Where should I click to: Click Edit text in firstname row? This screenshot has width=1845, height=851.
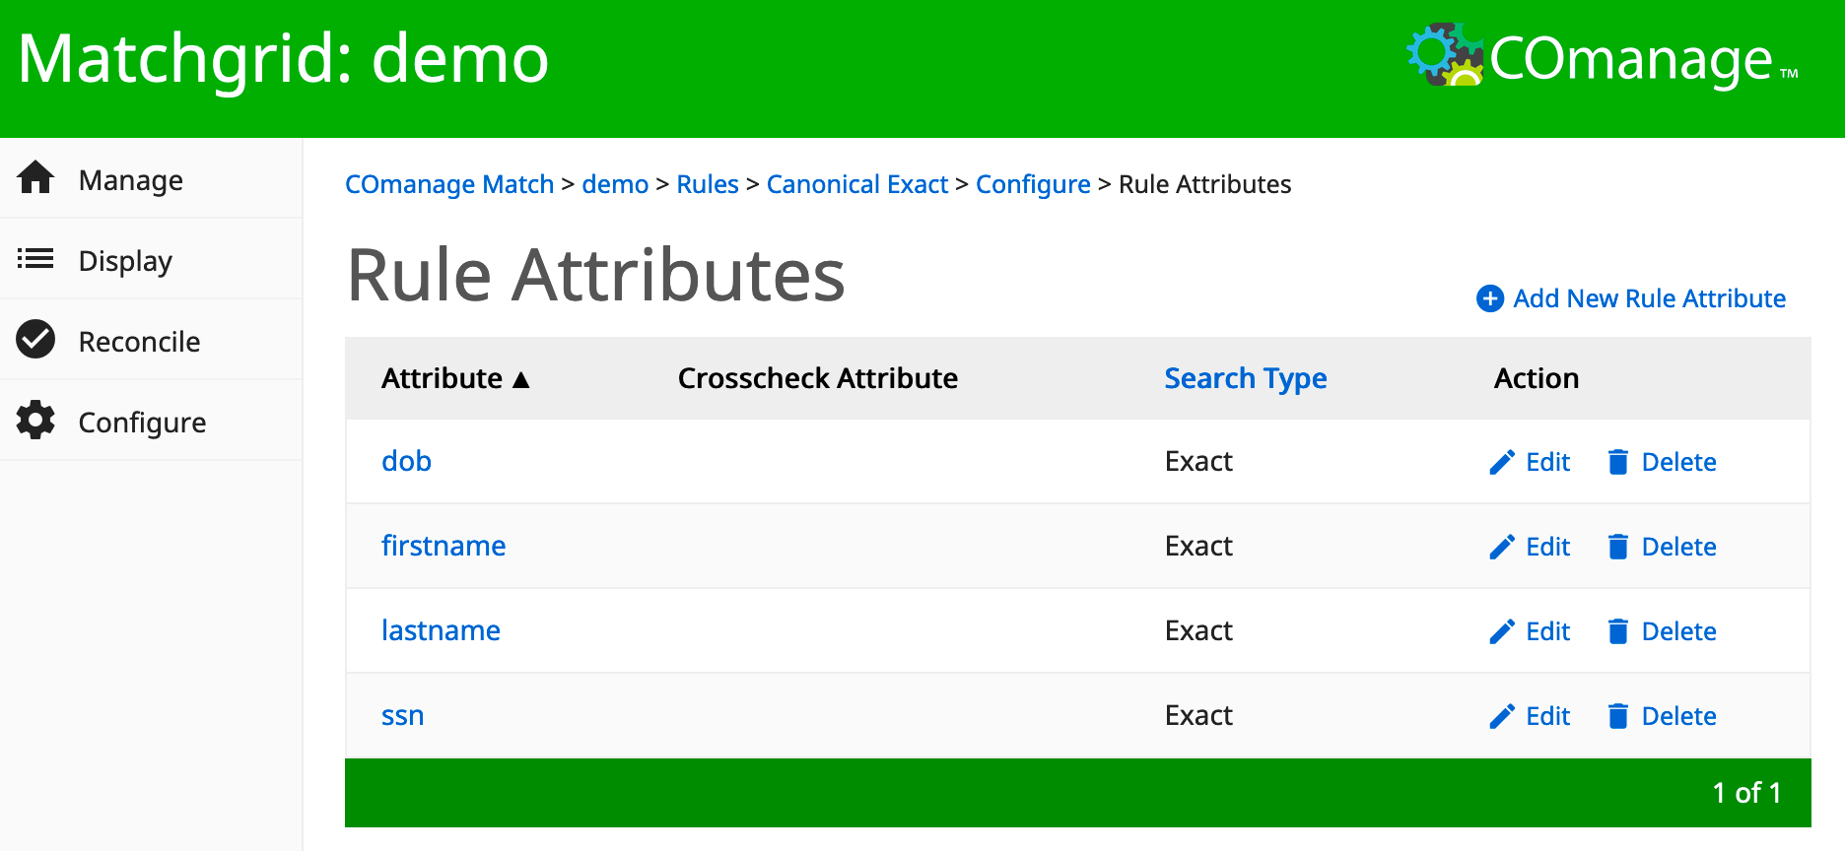click(x=1547, y=547)
